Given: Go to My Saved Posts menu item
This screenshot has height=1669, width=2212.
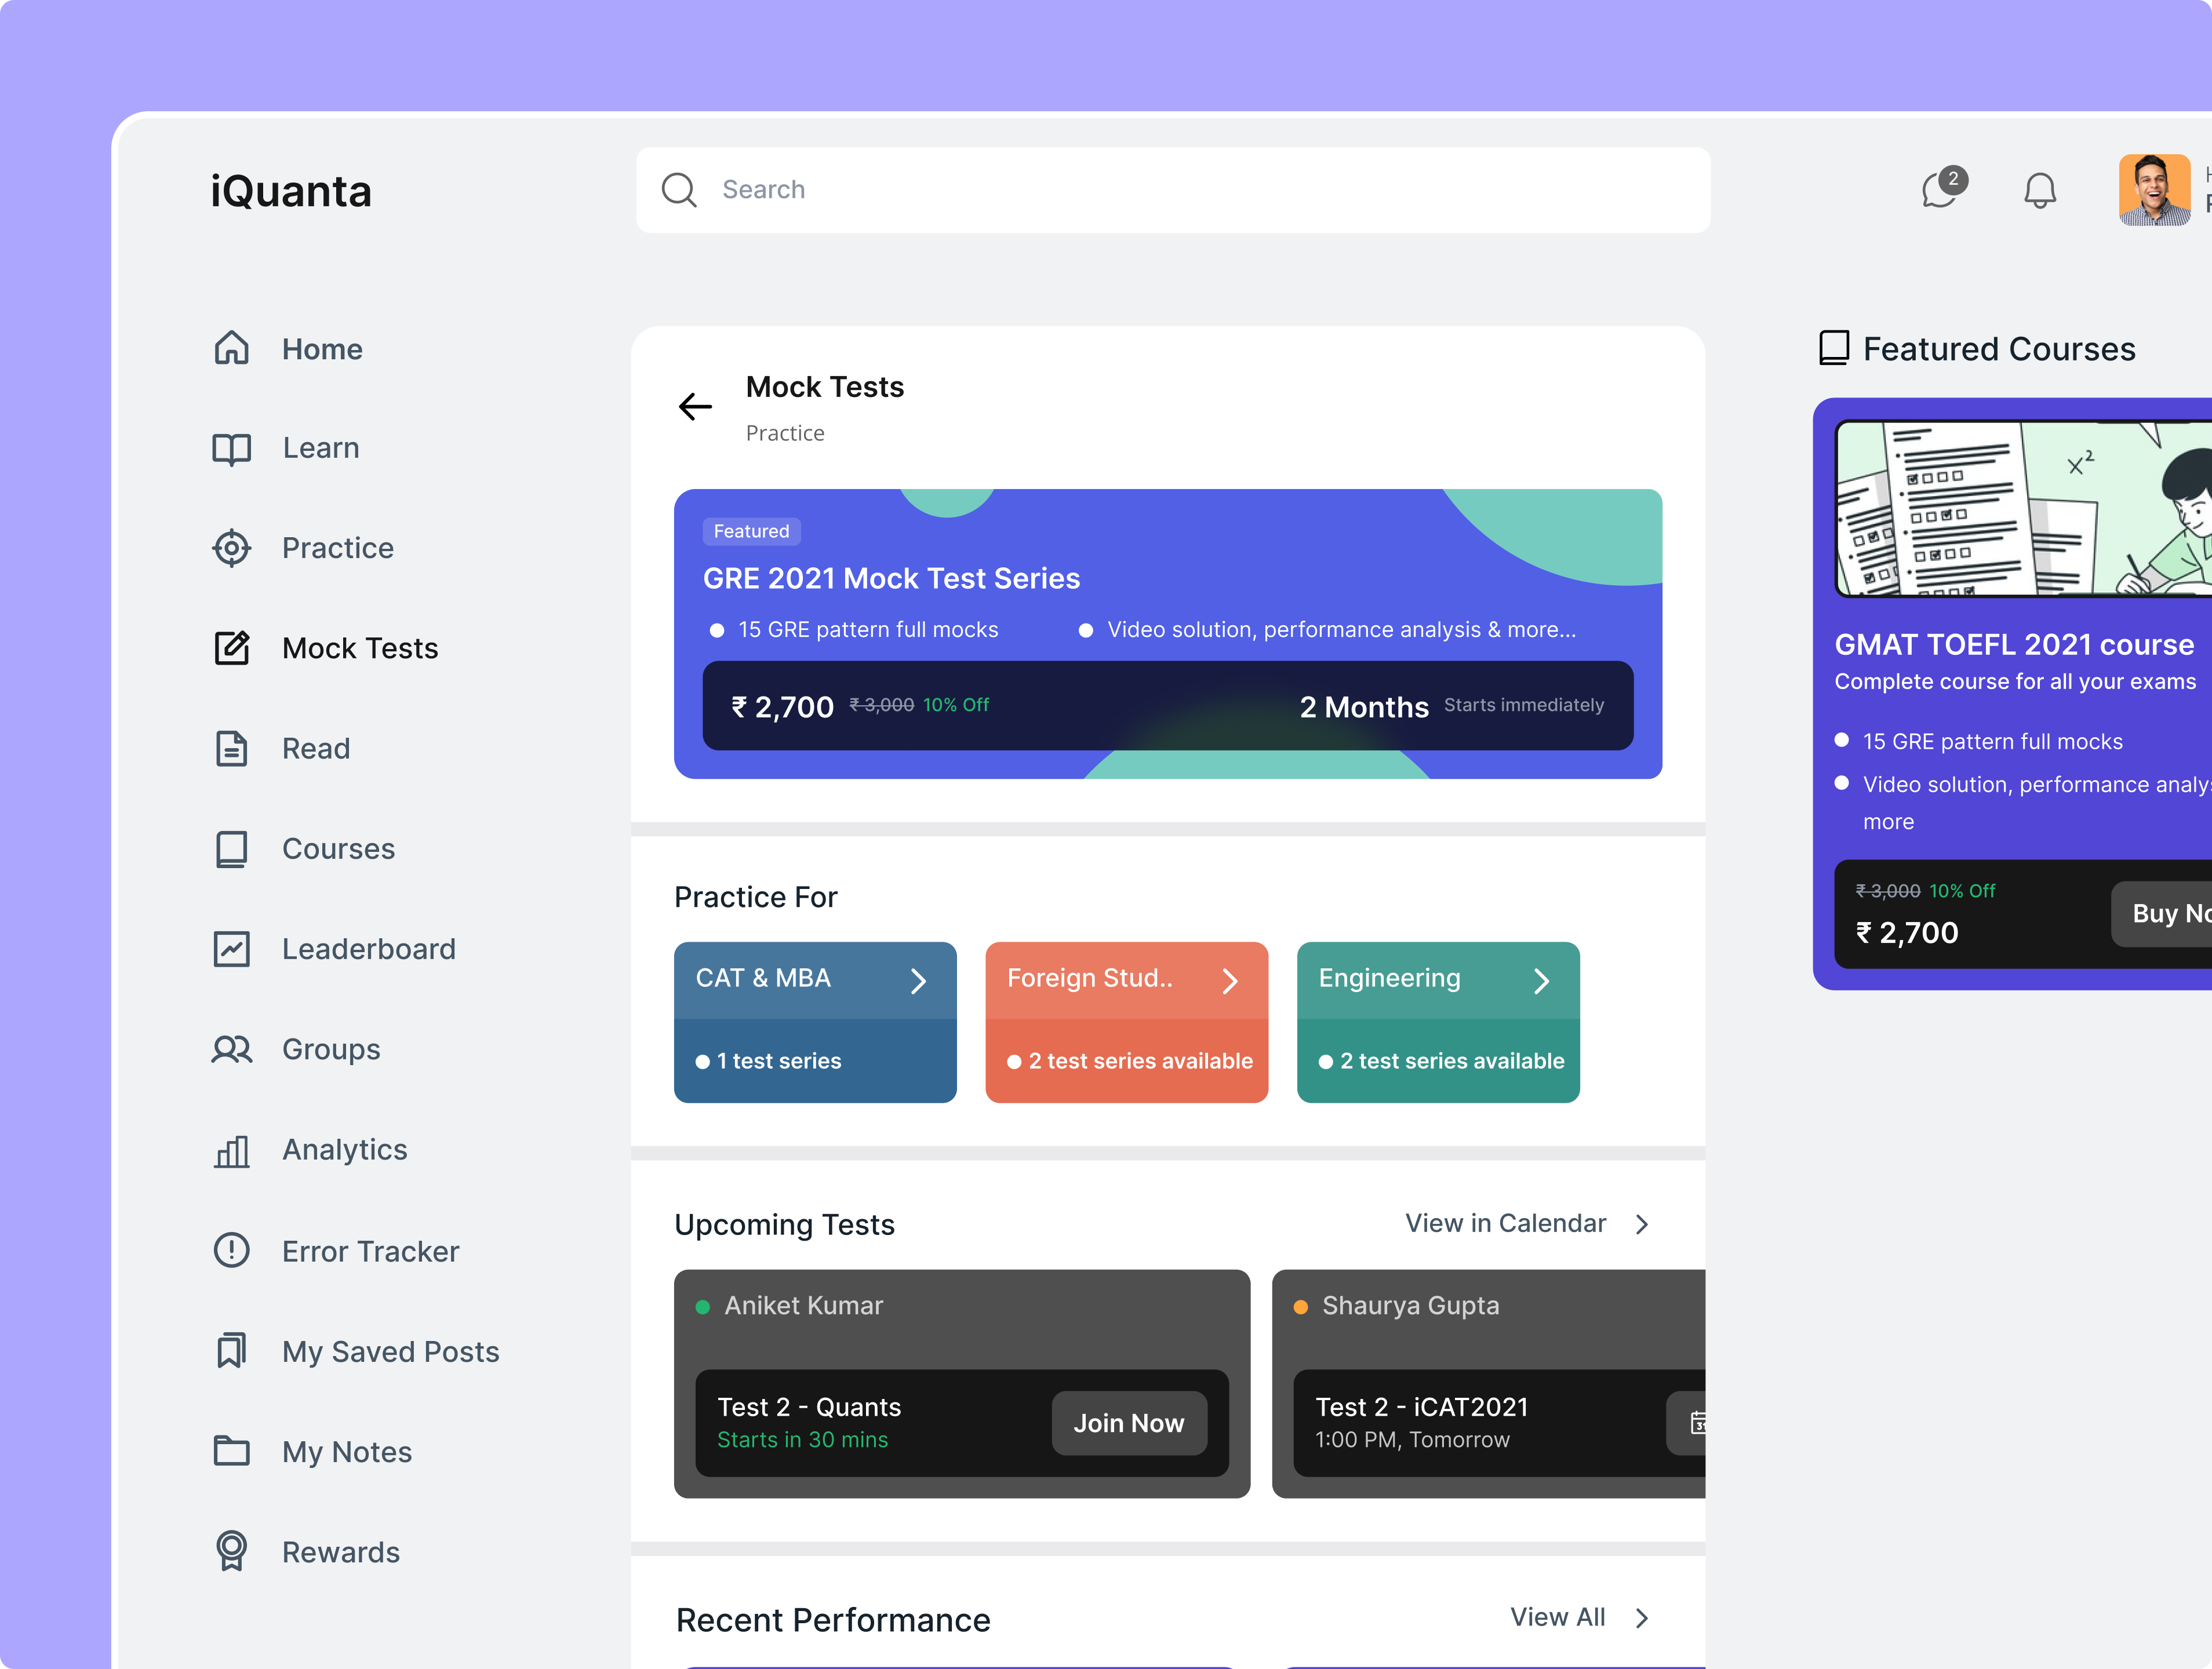Looking at the screenshot, I should pyautogui.click(x=390, y=1351).
